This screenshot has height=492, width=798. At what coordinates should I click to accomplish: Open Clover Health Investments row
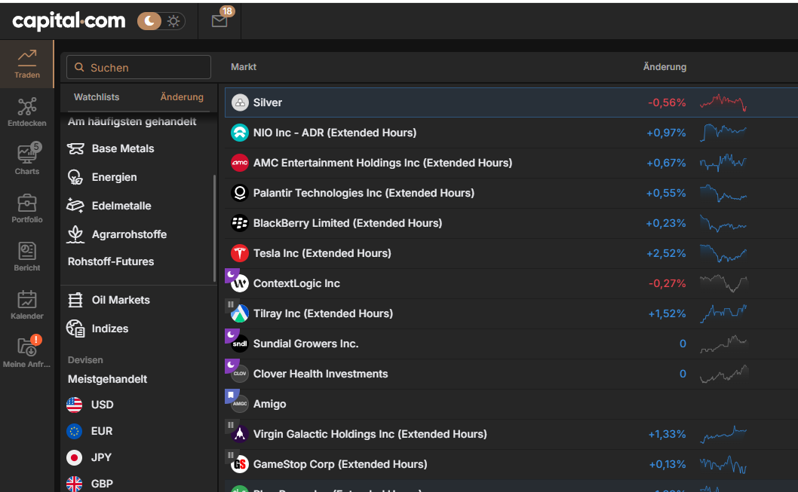point(511,374)
